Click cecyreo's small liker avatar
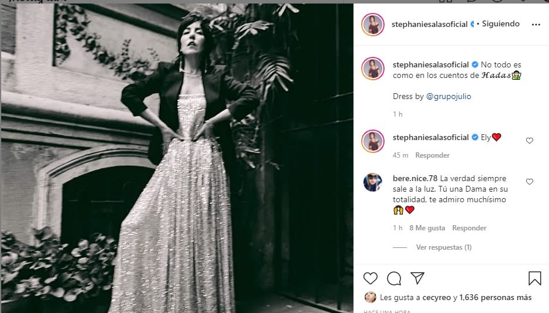 click(x=371, y=297)
